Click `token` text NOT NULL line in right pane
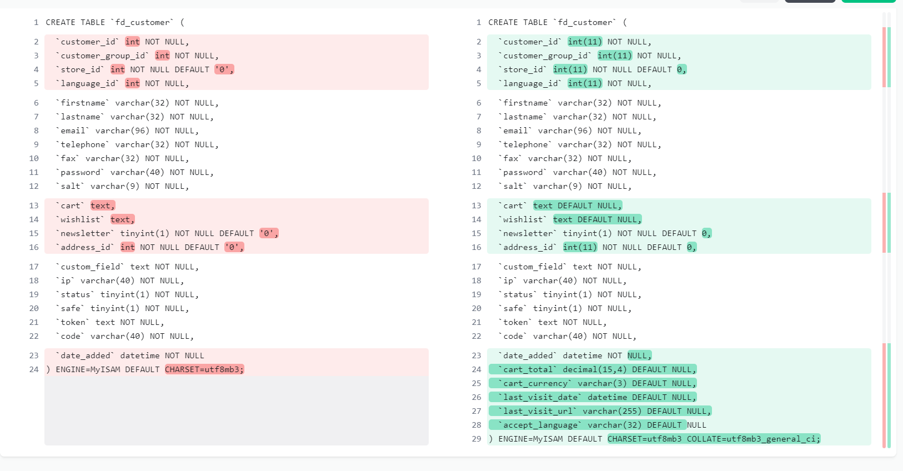 553,322
